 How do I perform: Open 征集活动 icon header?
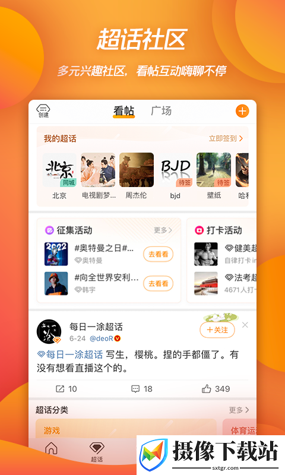[49, 230]
